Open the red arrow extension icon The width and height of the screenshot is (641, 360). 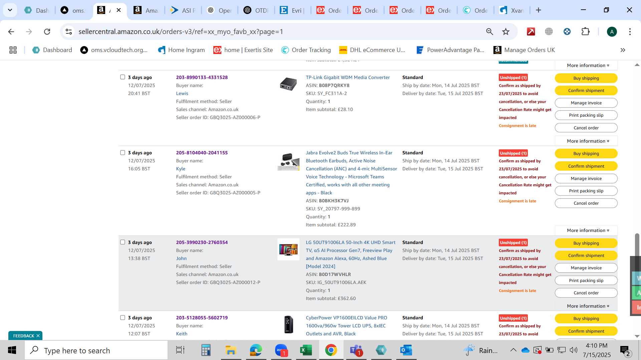click(x=531, y=32)
